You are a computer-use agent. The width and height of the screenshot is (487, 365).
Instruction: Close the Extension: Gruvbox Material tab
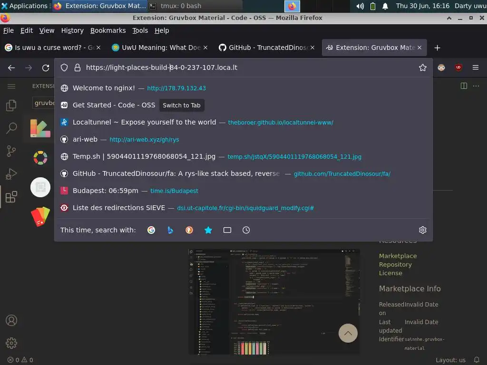point(419,48)
